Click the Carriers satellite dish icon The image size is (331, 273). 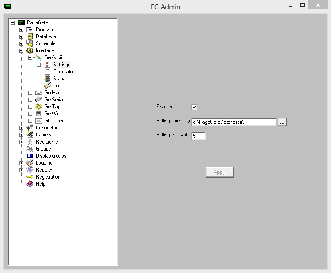pyautogui.click(x=30, y=135)
